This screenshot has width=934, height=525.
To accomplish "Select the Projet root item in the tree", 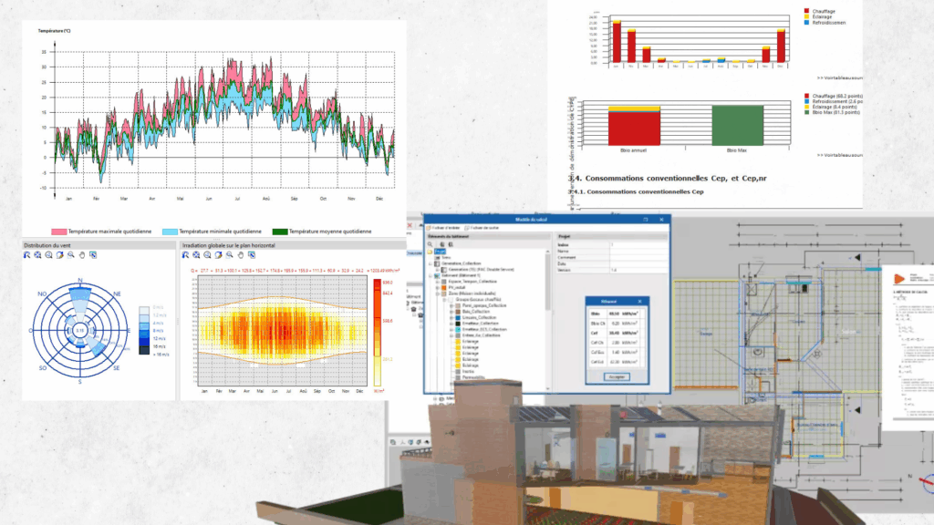I will pos(439,252).
